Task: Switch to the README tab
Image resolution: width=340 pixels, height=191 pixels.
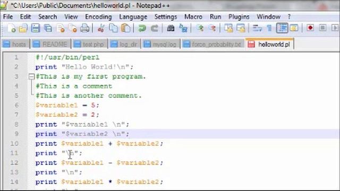Action: (x=51, y=45)
